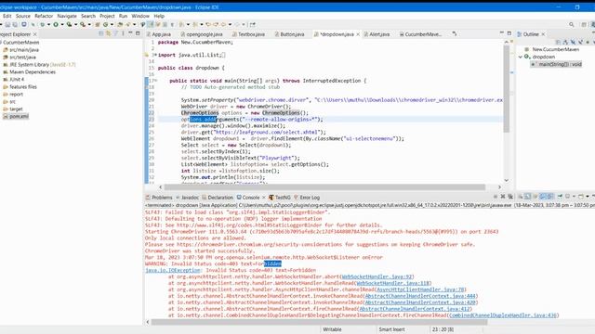The image size is (595, 334).
Task: Click the Remove All Terminated Launches console icon
Action: tap(510, 197)
